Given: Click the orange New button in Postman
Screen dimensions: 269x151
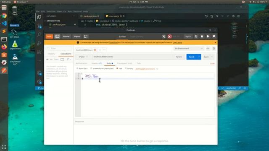Looking at the screenshot, I should click(x=49, y=36).
